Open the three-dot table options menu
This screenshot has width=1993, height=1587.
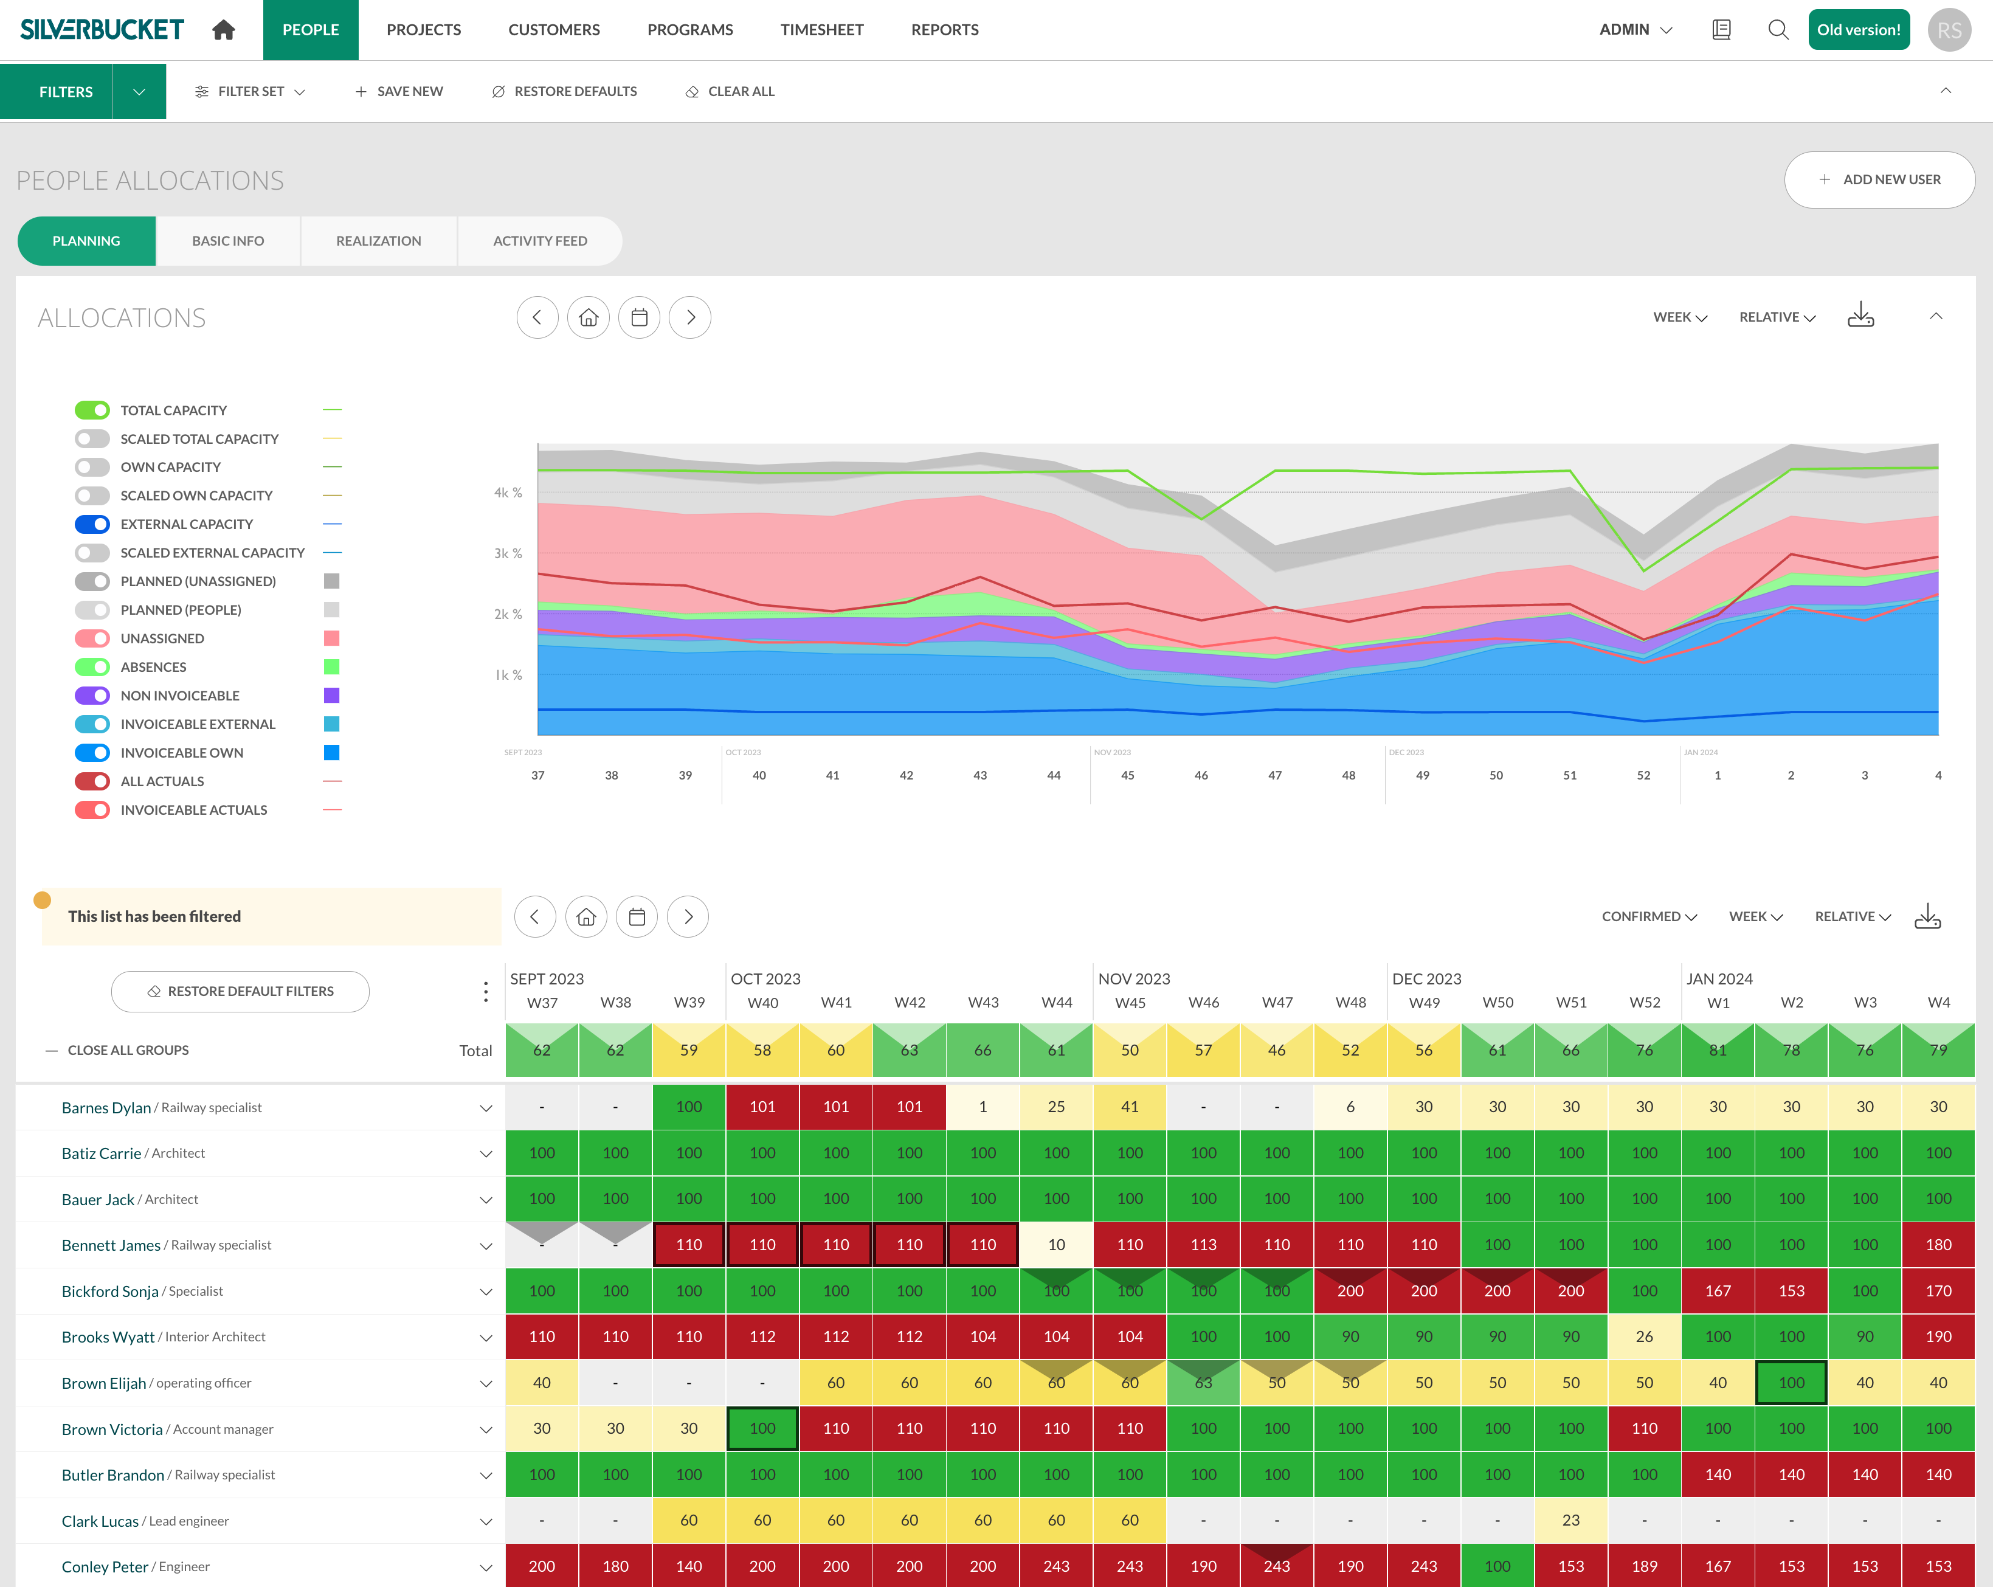[485, 992]
